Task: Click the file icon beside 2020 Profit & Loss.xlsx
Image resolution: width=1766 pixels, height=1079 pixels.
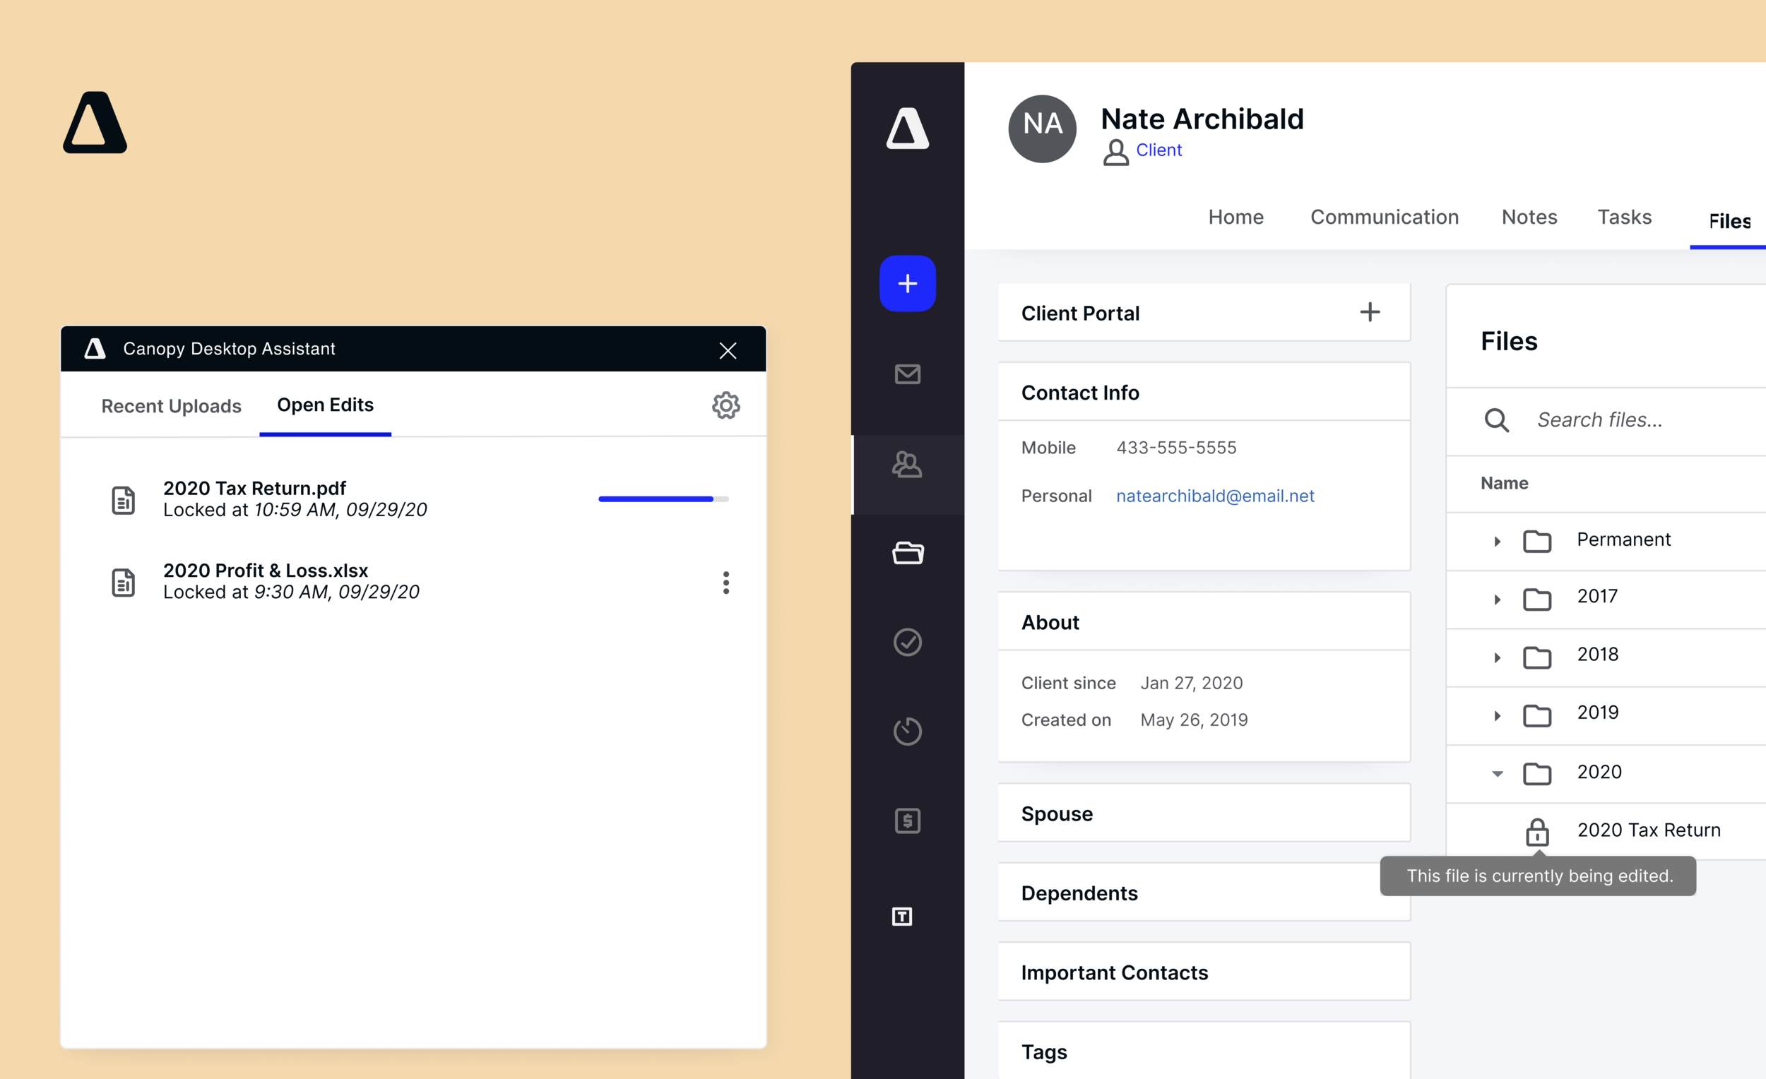Action: pyautogui.click(x=124, y=583)
